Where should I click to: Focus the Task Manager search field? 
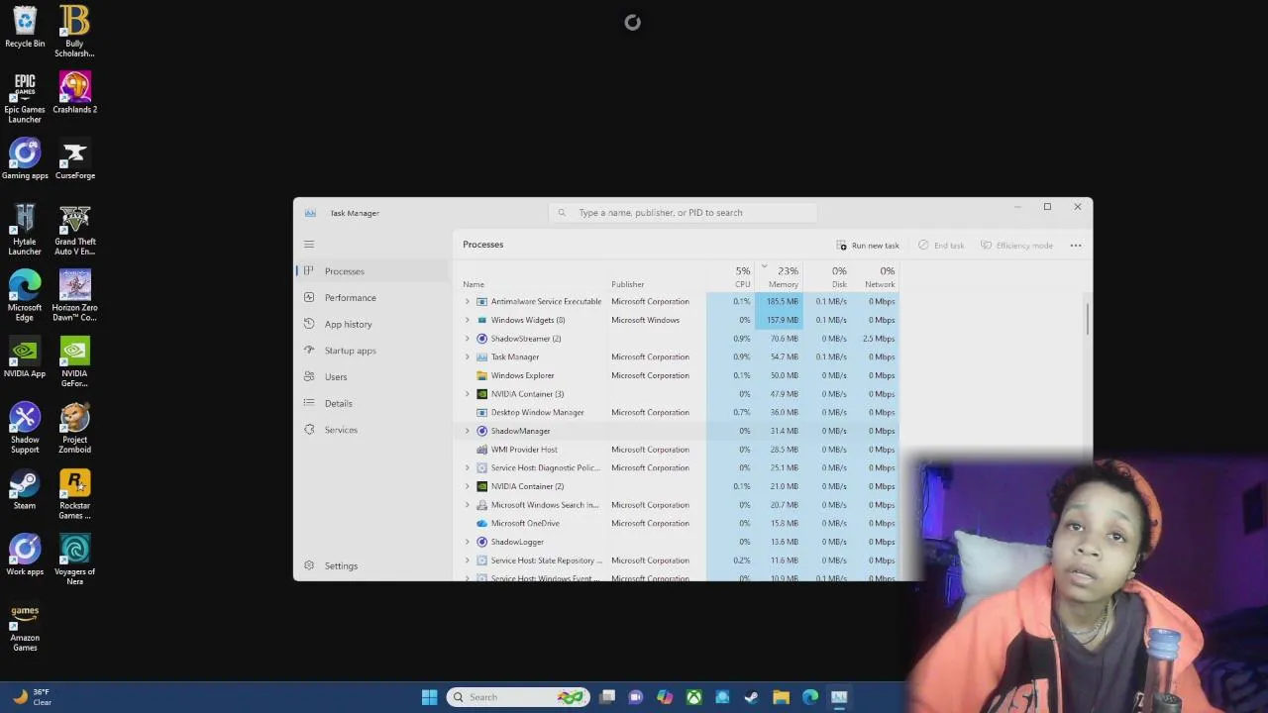pyautogui.click(x=684, y=213)
